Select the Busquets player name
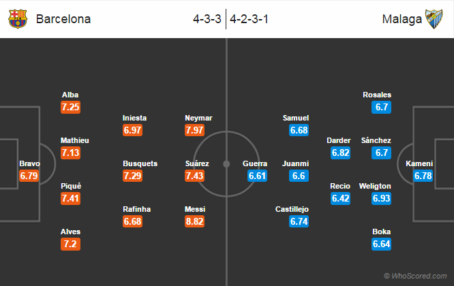This screenshot has height=286, width=454. pos(140,163)
